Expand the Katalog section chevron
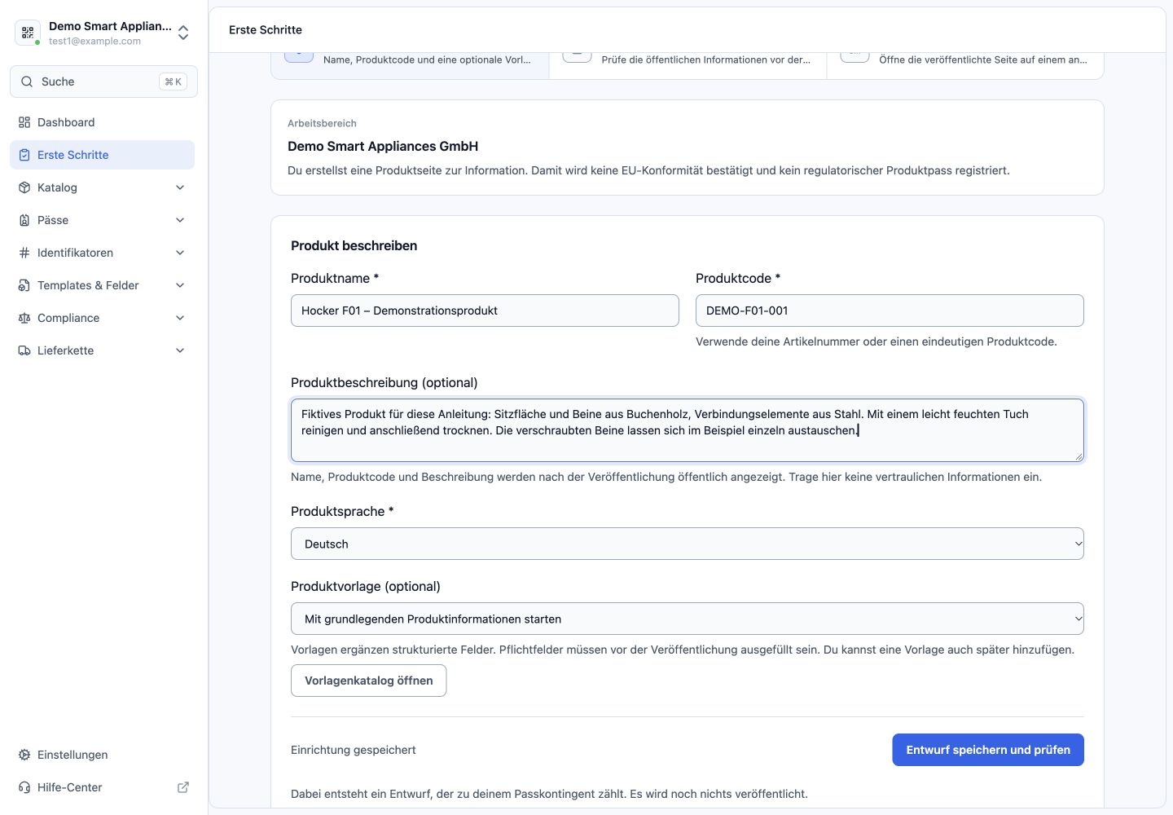Screen dimensions: 1173x815 [180, 187]
